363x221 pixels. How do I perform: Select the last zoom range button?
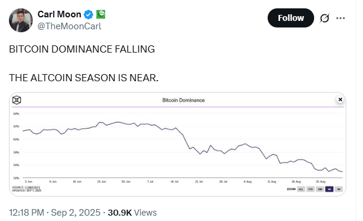click(x=339, y=189)
